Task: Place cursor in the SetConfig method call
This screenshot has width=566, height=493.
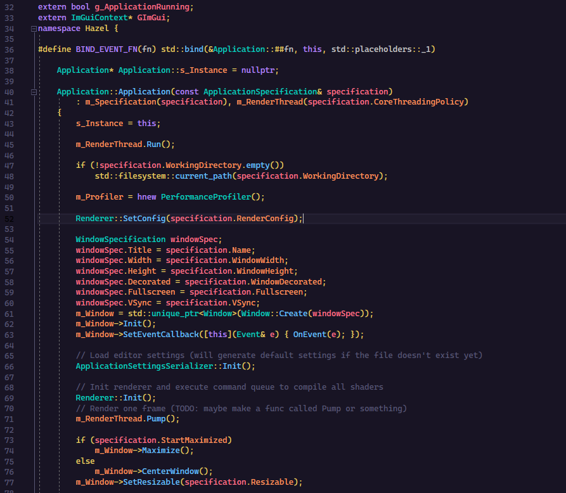Action: tap(145, 219)
